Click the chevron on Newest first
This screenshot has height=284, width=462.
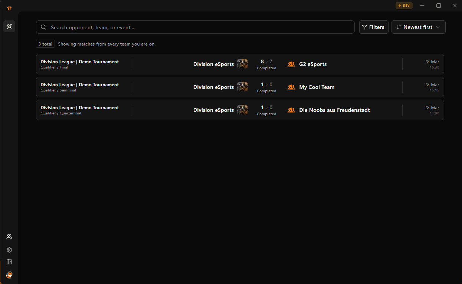438,27
